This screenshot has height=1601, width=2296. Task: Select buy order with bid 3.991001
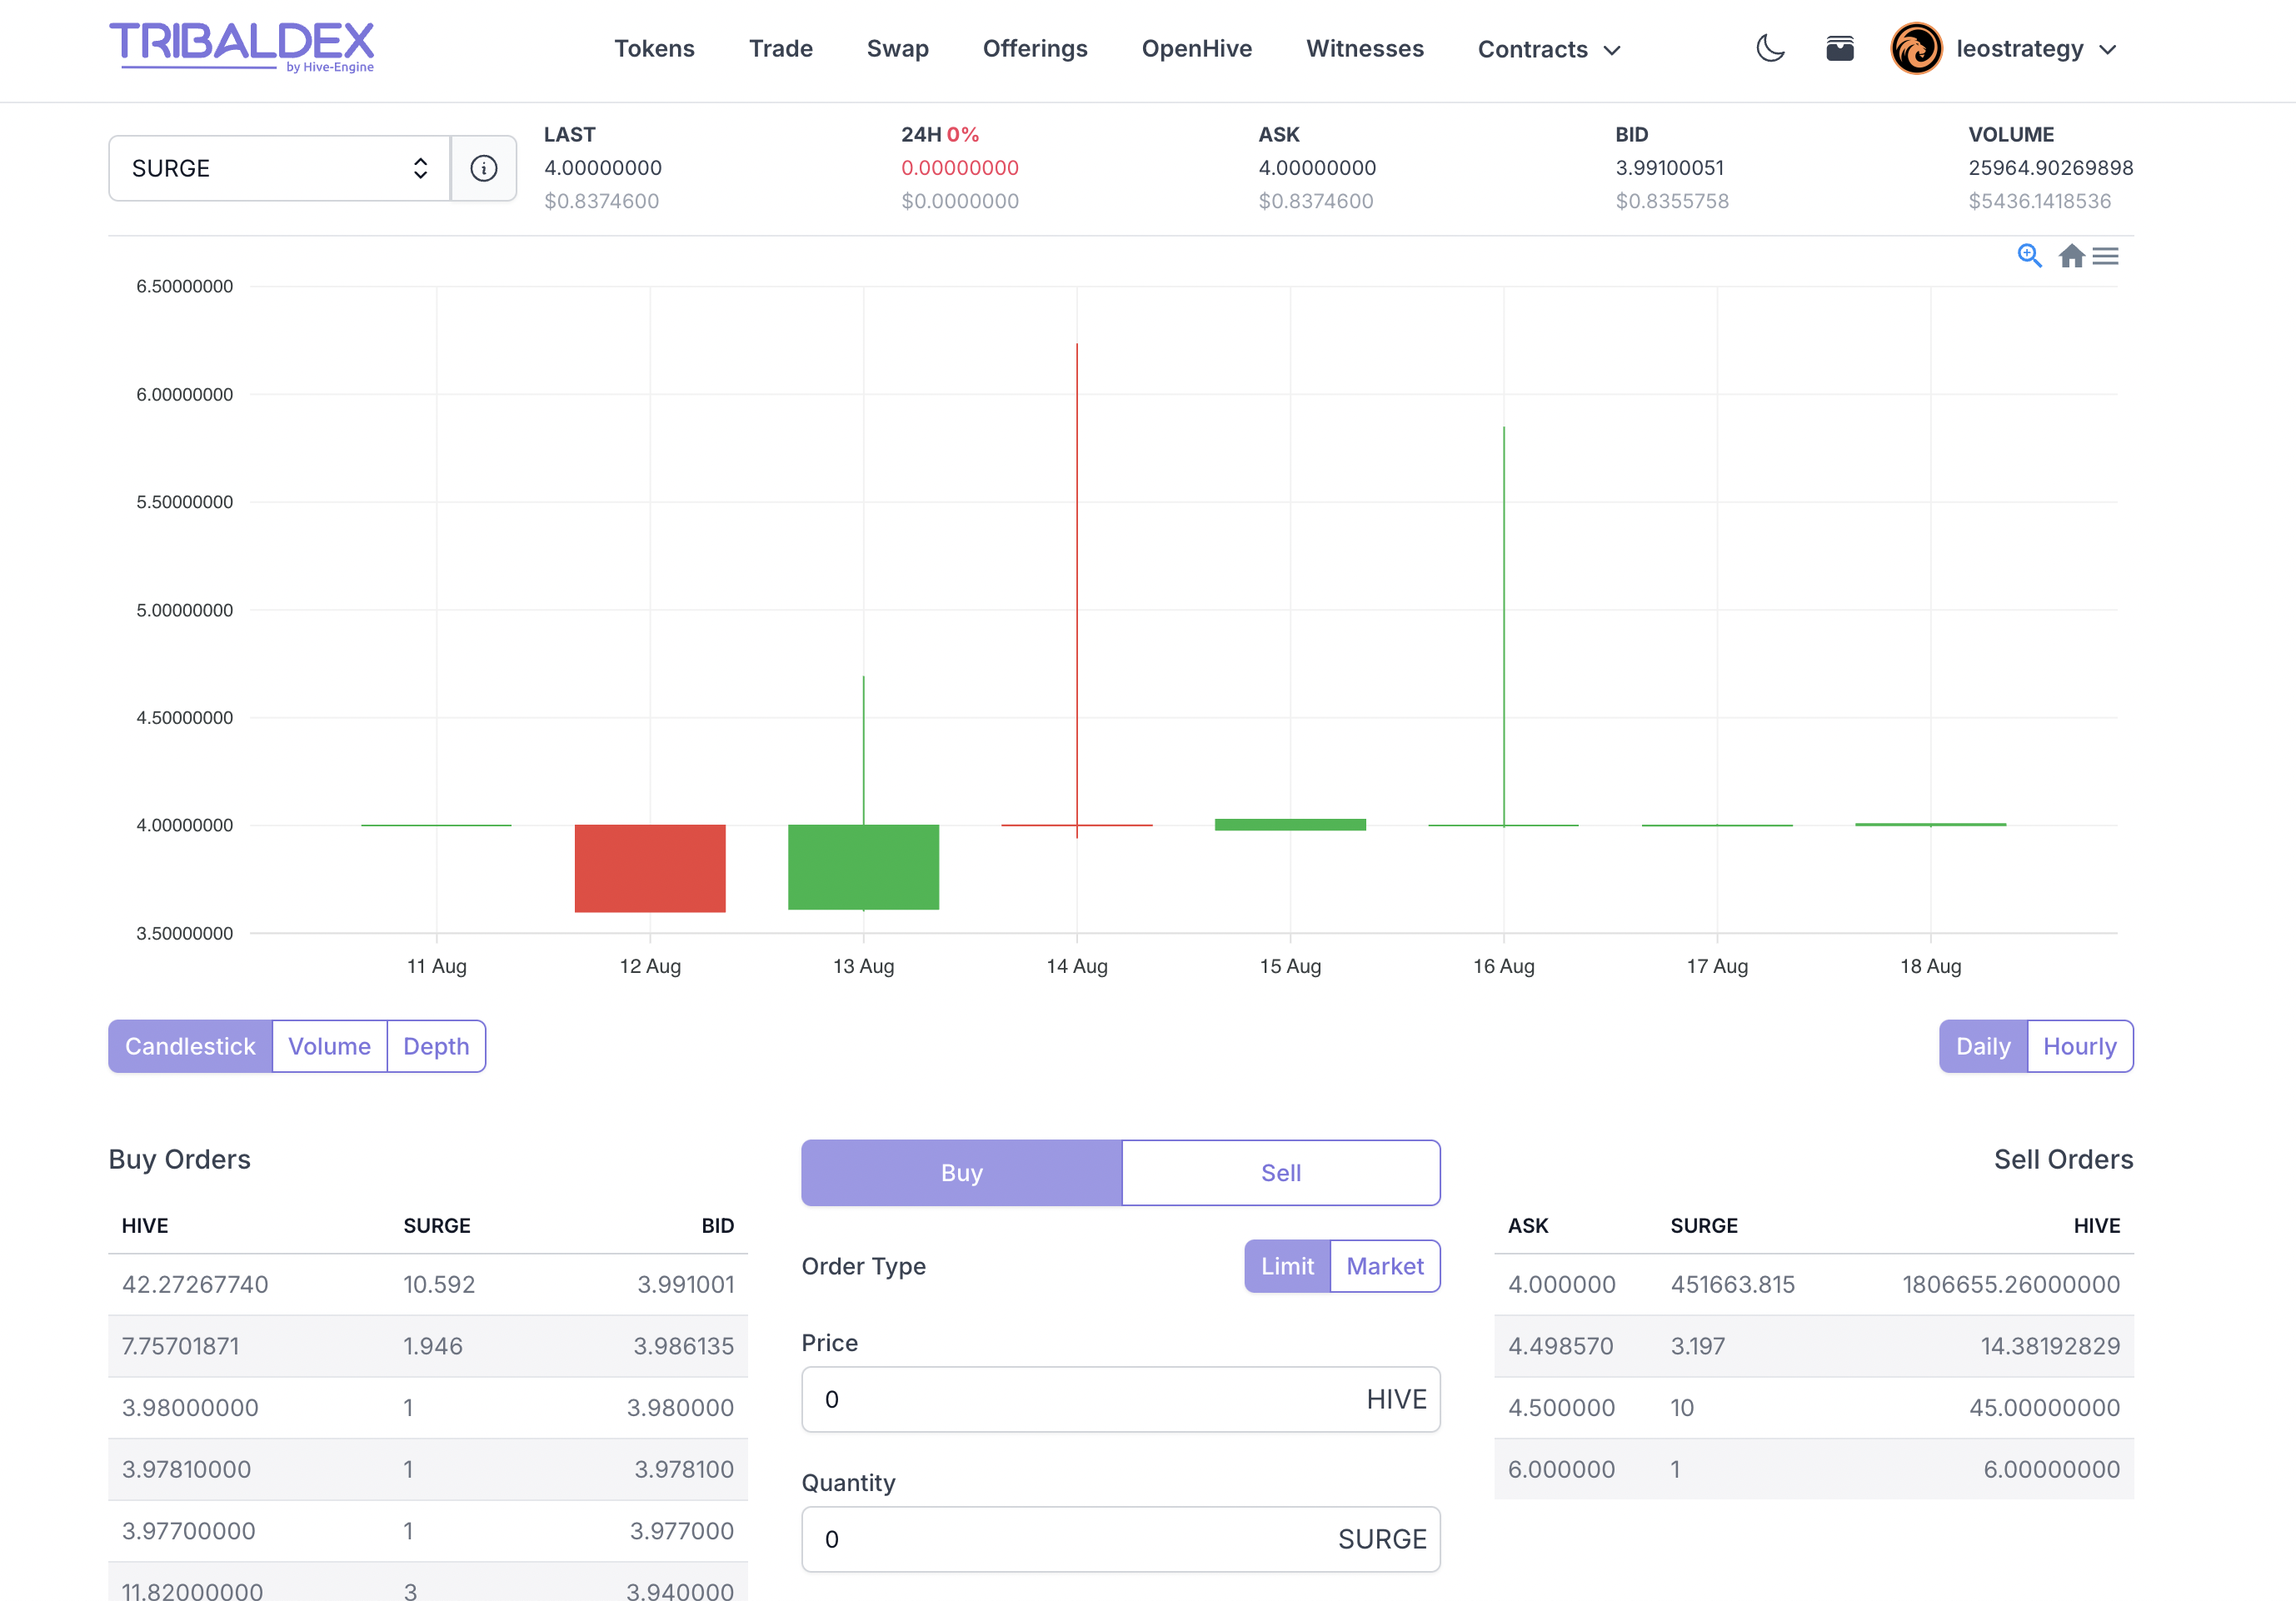coord(428,1284)
